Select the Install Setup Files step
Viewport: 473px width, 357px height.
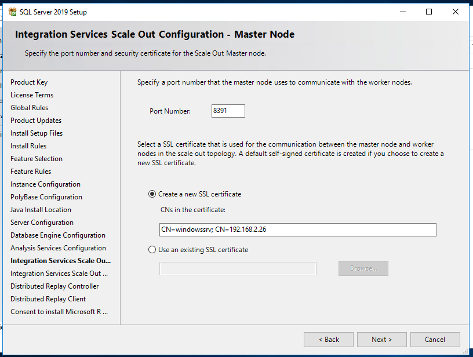point(37,133)
